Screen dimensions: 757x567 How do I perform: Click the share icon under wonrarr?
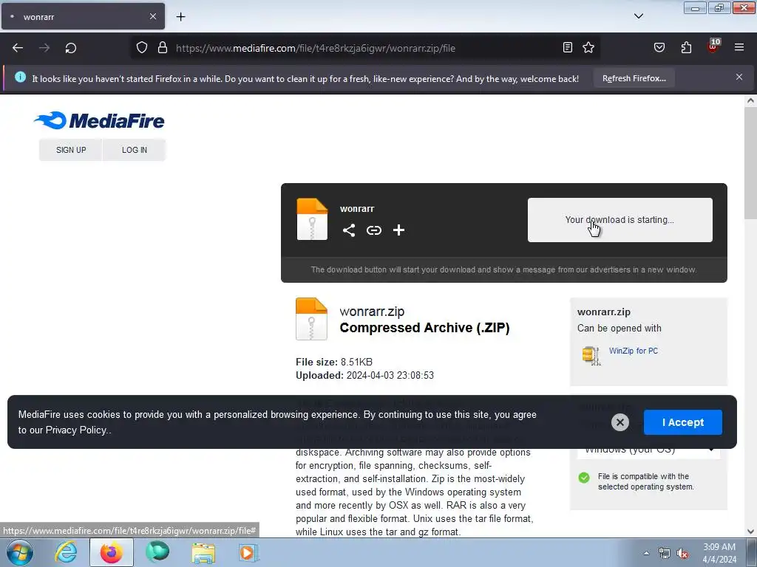click(x=349, y=230)
